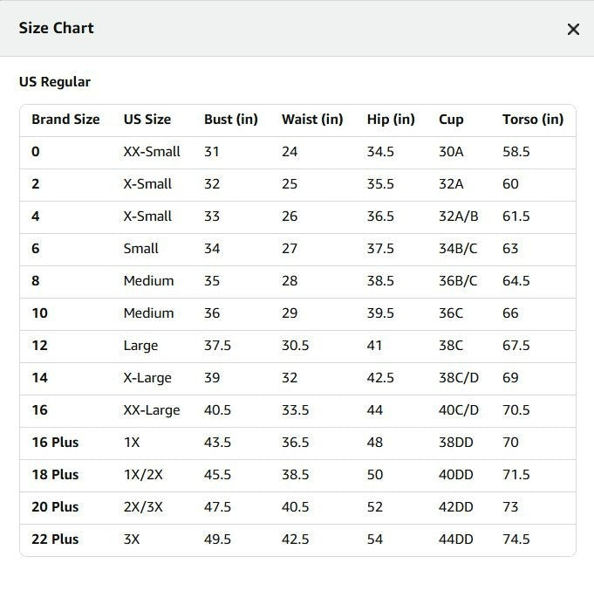This screenshot has width=594, height=591.
Task: Click the XX-Small US size cell
Action: 152,152
